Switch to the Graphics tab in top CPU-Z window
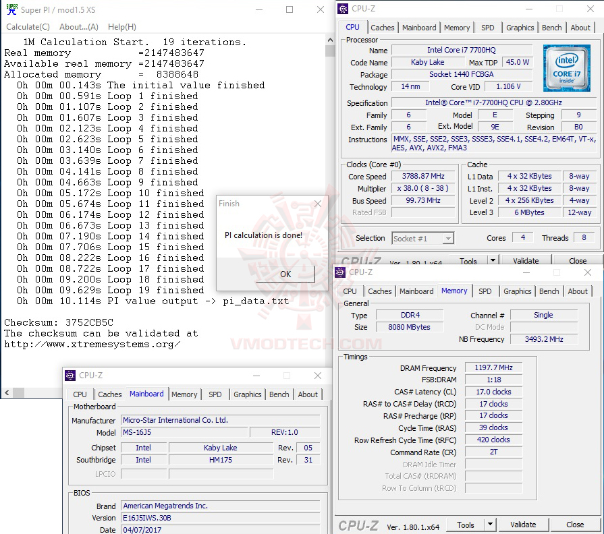The height and width of the screenshot is (534, 604). pyautogui.click(x=520, y=28)
